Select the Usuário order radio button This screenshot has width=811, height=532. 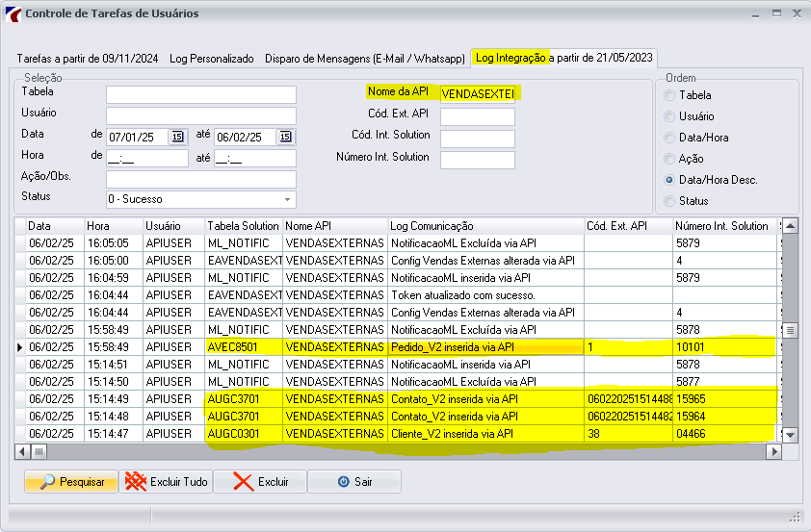pyautogui.click(x=669, y=116)
